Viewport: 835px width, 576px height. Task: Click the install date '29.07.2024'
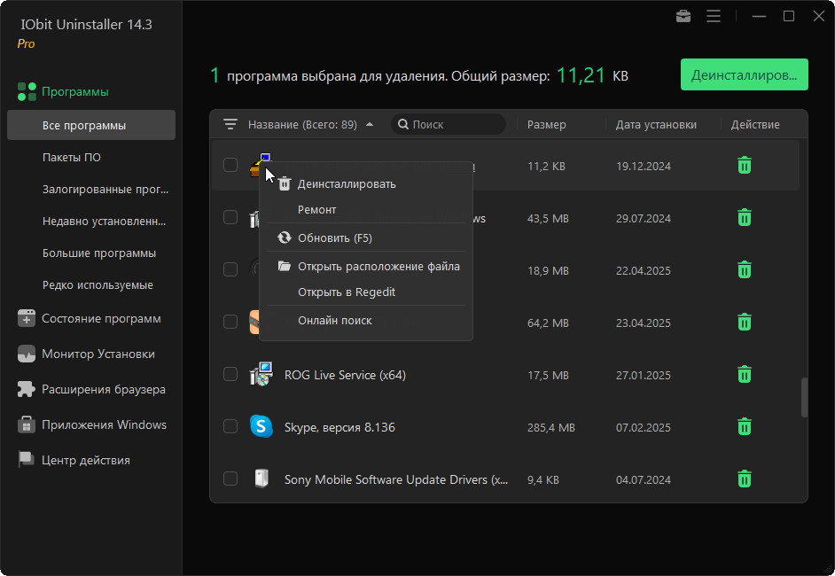tap(644, 218)
